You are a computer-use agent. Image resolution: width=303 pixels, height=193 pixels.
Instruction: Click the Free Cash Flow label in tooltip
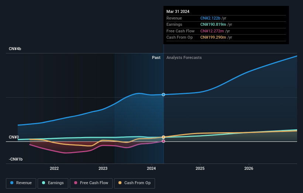180,31
